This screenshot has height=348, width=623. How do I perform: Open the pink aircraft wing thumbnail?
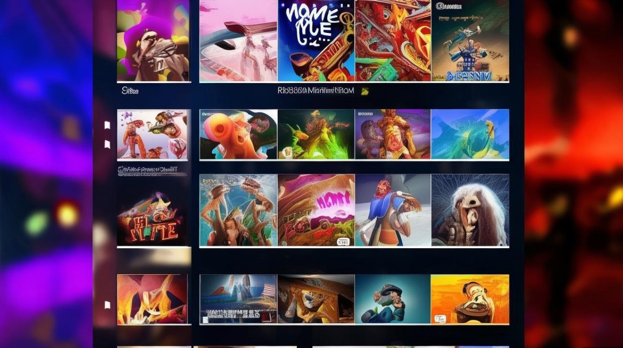click(238, 40)
